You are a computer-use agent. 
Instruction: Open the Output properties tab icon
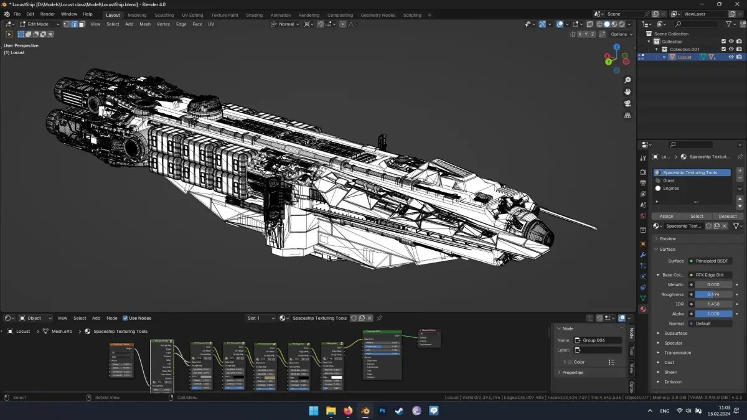(x=643, y=183)
